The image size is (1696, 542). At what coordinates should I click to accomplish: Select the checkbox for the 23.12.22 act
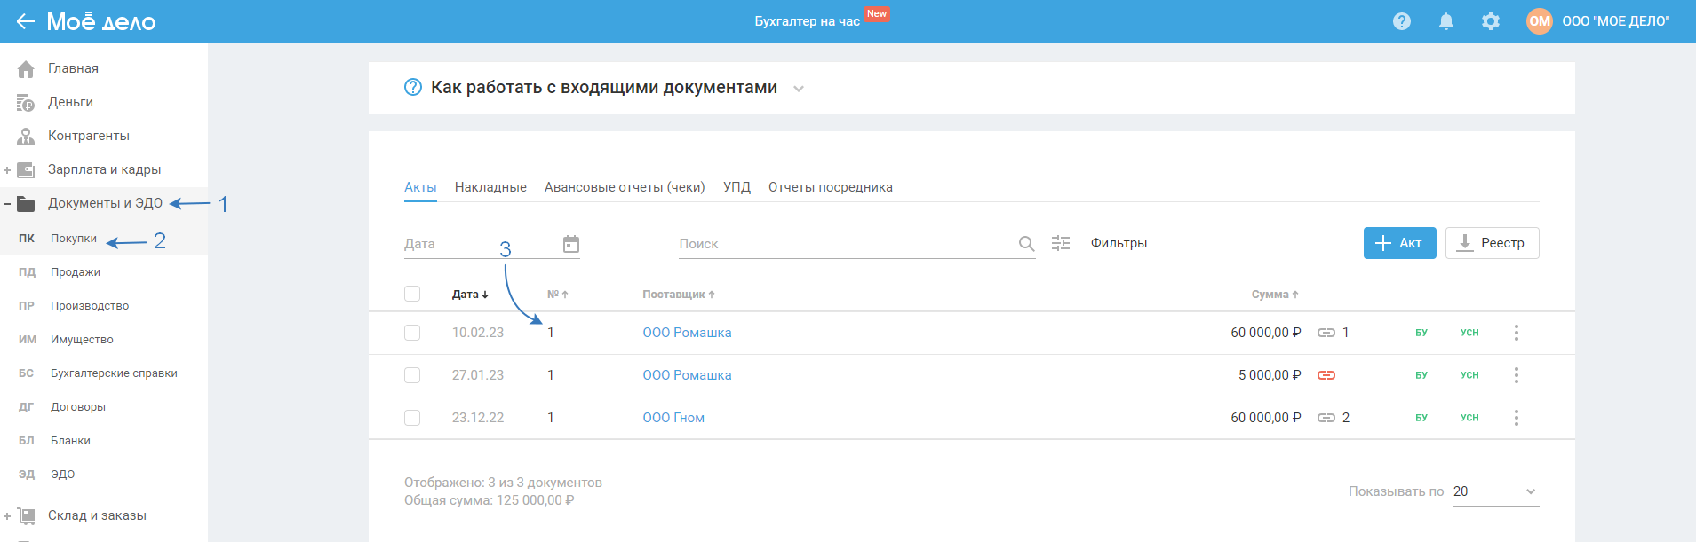412,418
